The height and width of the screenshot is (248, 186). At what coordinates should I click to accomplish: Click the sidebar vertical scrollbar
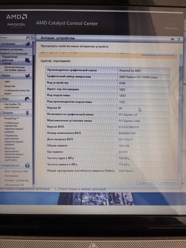click(x=33, y=113)
